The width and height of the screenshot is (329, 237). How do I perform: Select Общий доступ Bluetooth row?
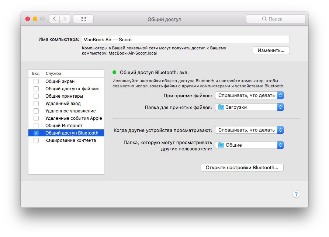click(66, 133)
